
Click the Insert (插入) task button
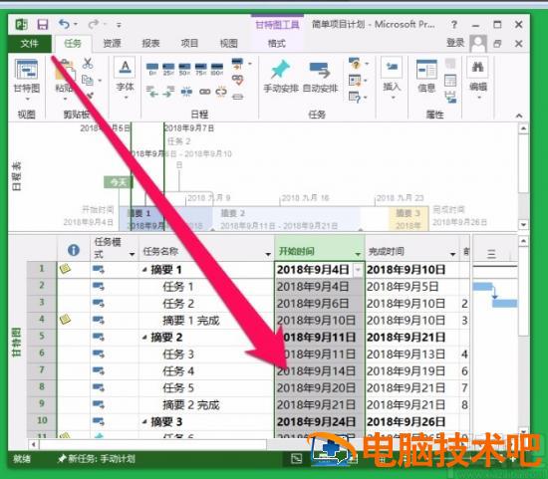[392, 78]
